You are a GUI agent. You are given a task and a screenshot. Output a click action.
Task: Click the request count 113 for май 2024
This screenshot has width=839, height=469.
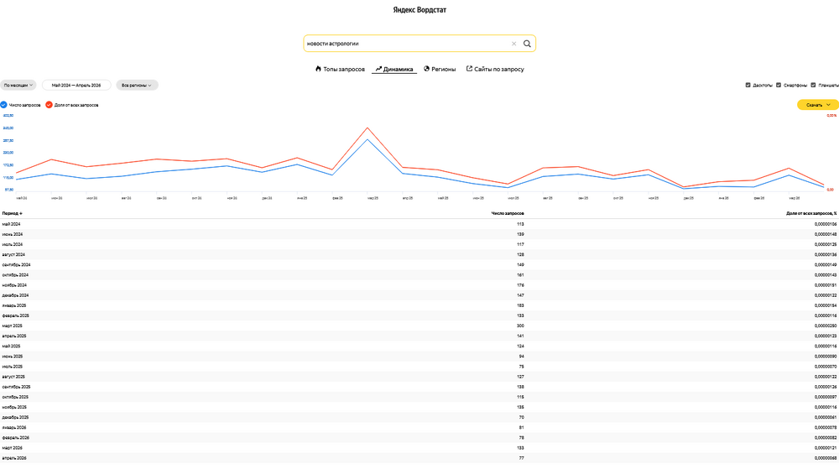[521, 224]
